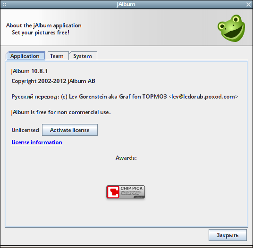Open the System tab
The width and height of the screenshot is (253, 248).
[x=83, y=56]
